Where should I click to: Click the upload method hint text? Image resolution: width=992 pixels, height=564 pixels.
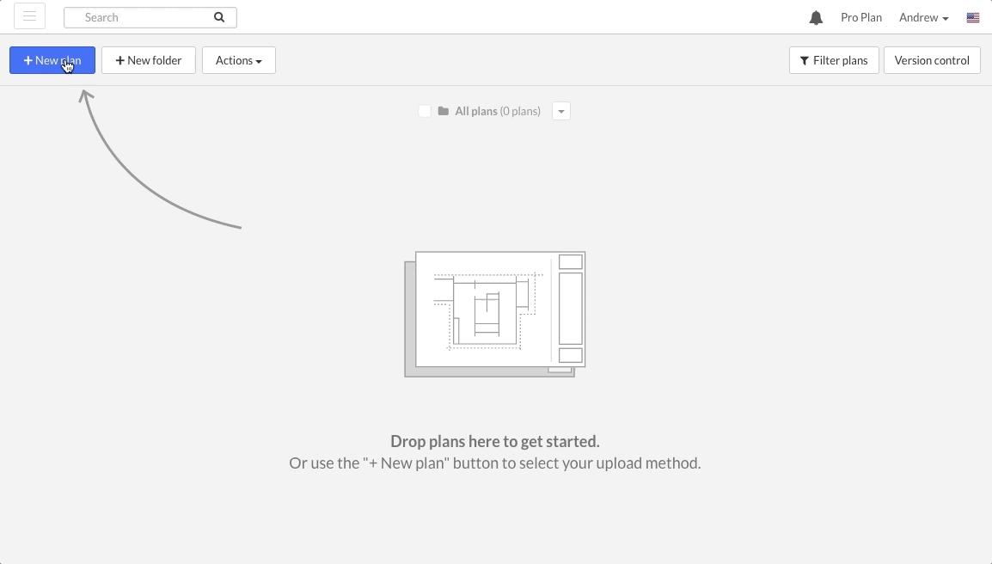pos(495,463)
